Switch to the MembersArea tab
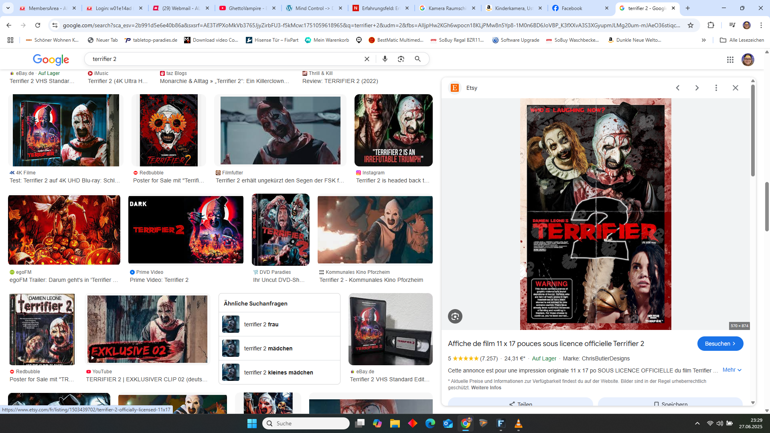Viewport: 770px width, 433px height. [x=48, y=8]
